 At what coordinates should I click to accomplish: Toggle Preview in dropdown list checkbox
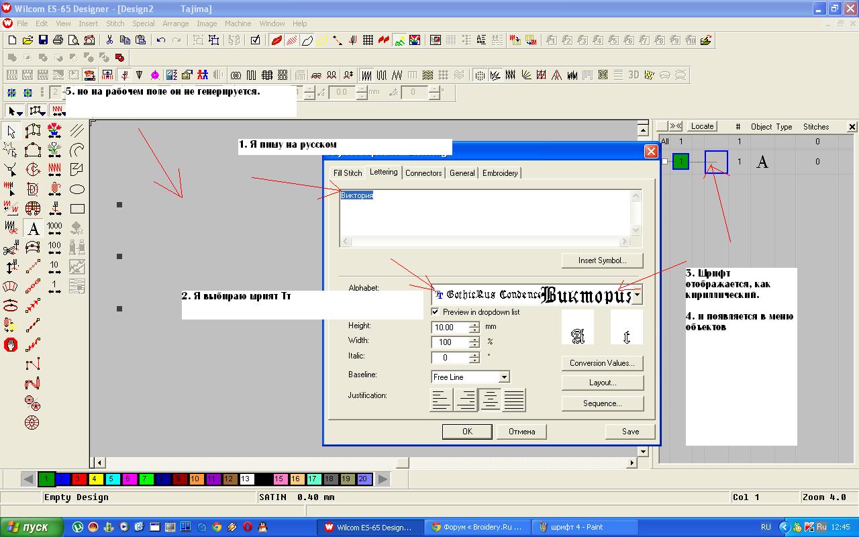coord(436,312)
